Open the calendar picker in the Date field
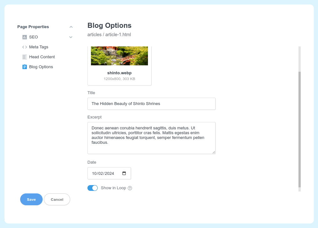 tap(124, 173)
